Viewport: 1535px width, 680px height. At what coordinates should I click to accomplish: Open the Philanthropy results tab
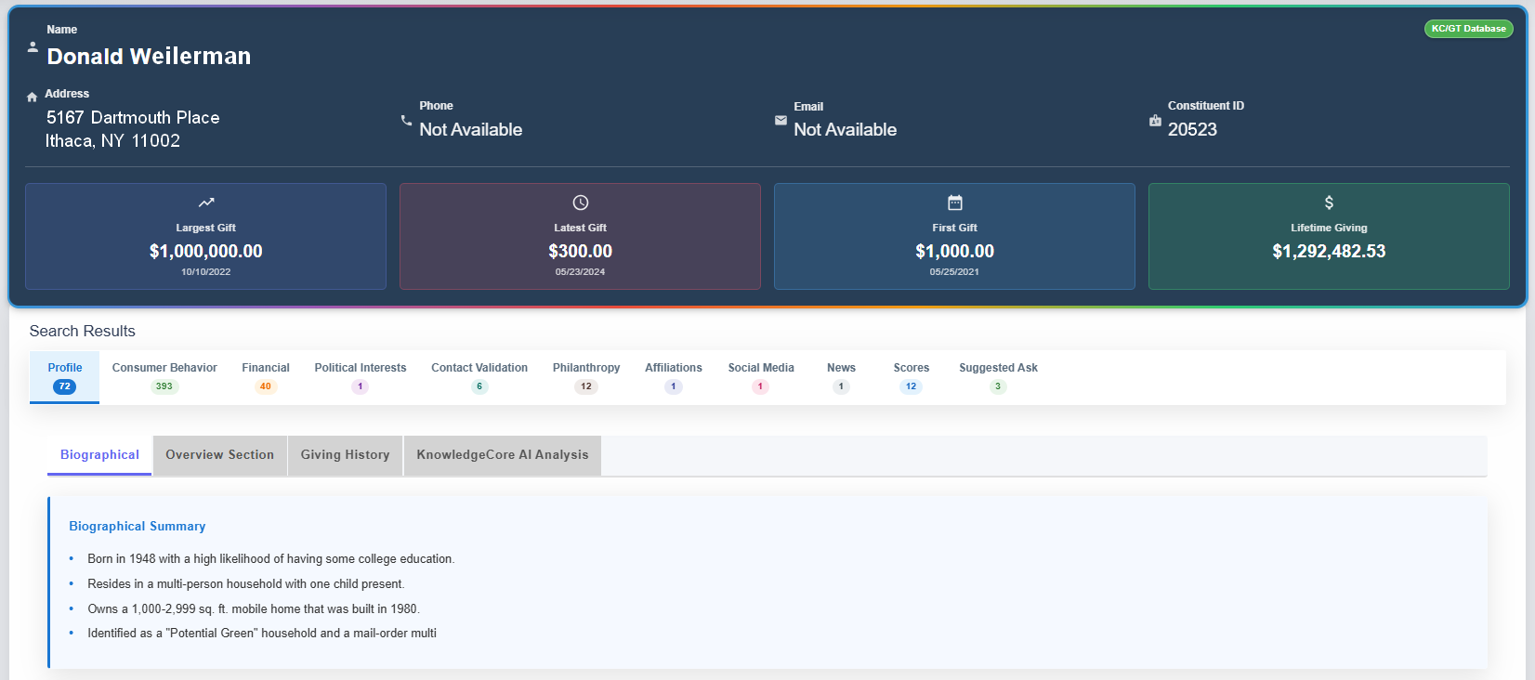pos(586,376)
